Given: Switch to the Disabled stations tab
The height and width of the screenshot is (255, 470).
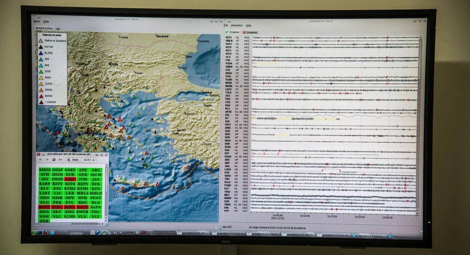Looking at the screenshot, I should (250, 32).
